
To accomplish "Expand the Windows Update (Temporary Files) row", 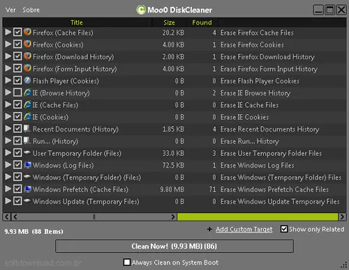I will click(x=8, y=201).
